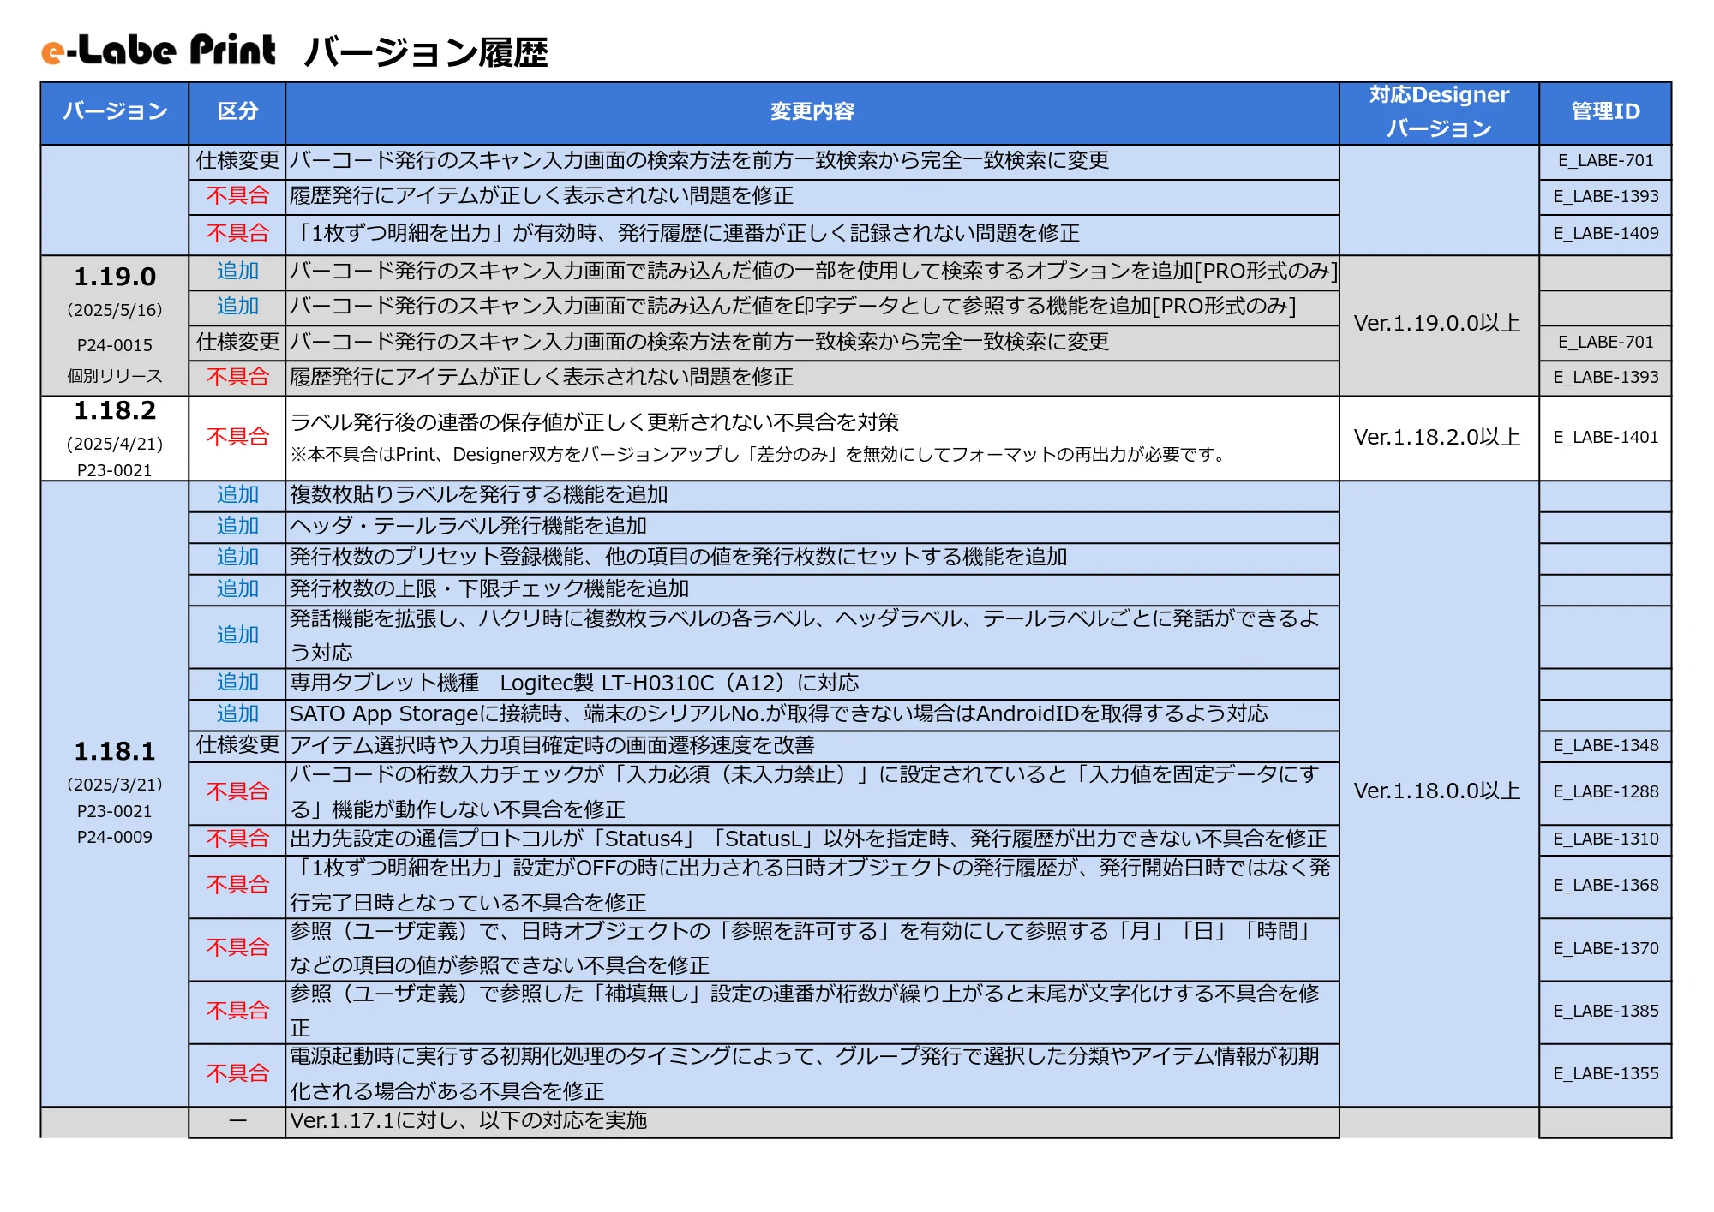Screen dimensions: 1714x1212
Task: Select Status4 StatusL protocol fix row
Action: coord(812,839)
